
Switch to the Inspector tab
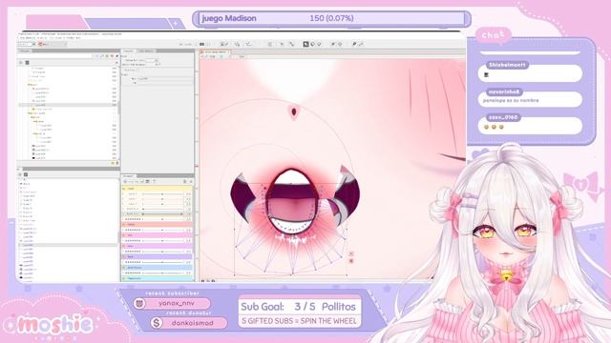coord(128,51)
